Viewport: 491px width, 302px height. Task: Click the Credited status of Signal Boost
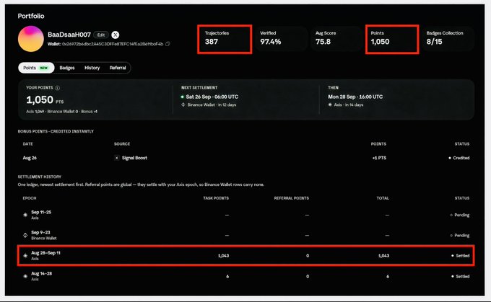click(459, 158)
